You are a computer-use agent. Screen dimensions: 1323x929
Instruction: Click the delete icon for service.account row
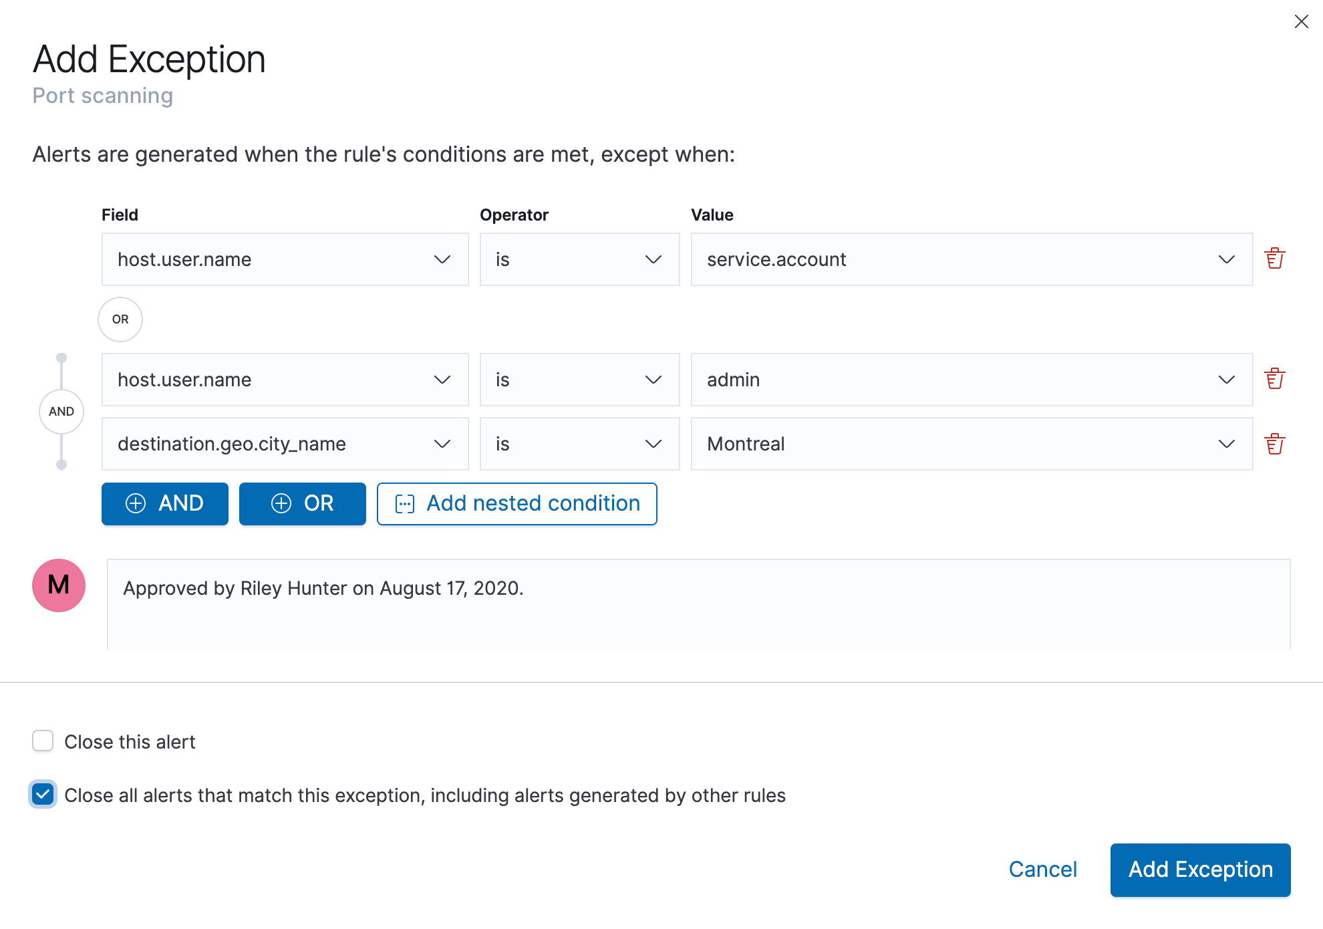tap(1274, 259)
